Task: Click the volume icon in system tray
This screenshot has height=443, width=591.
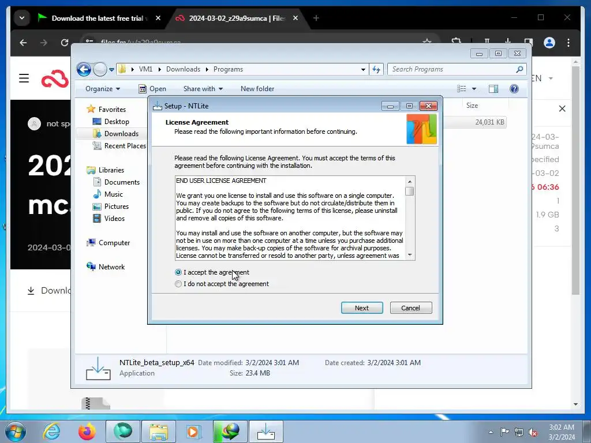Action: tap(533, 432)
